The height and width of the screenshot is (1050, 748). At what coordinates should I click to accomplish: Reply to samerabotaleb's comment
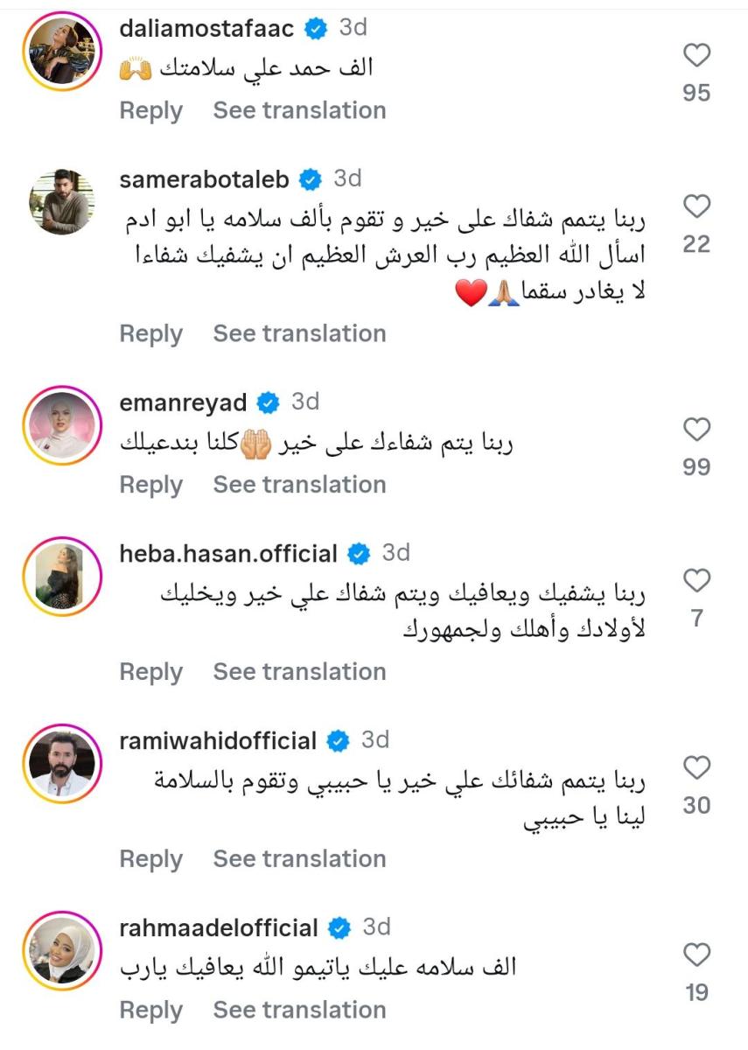pos(150,333)
